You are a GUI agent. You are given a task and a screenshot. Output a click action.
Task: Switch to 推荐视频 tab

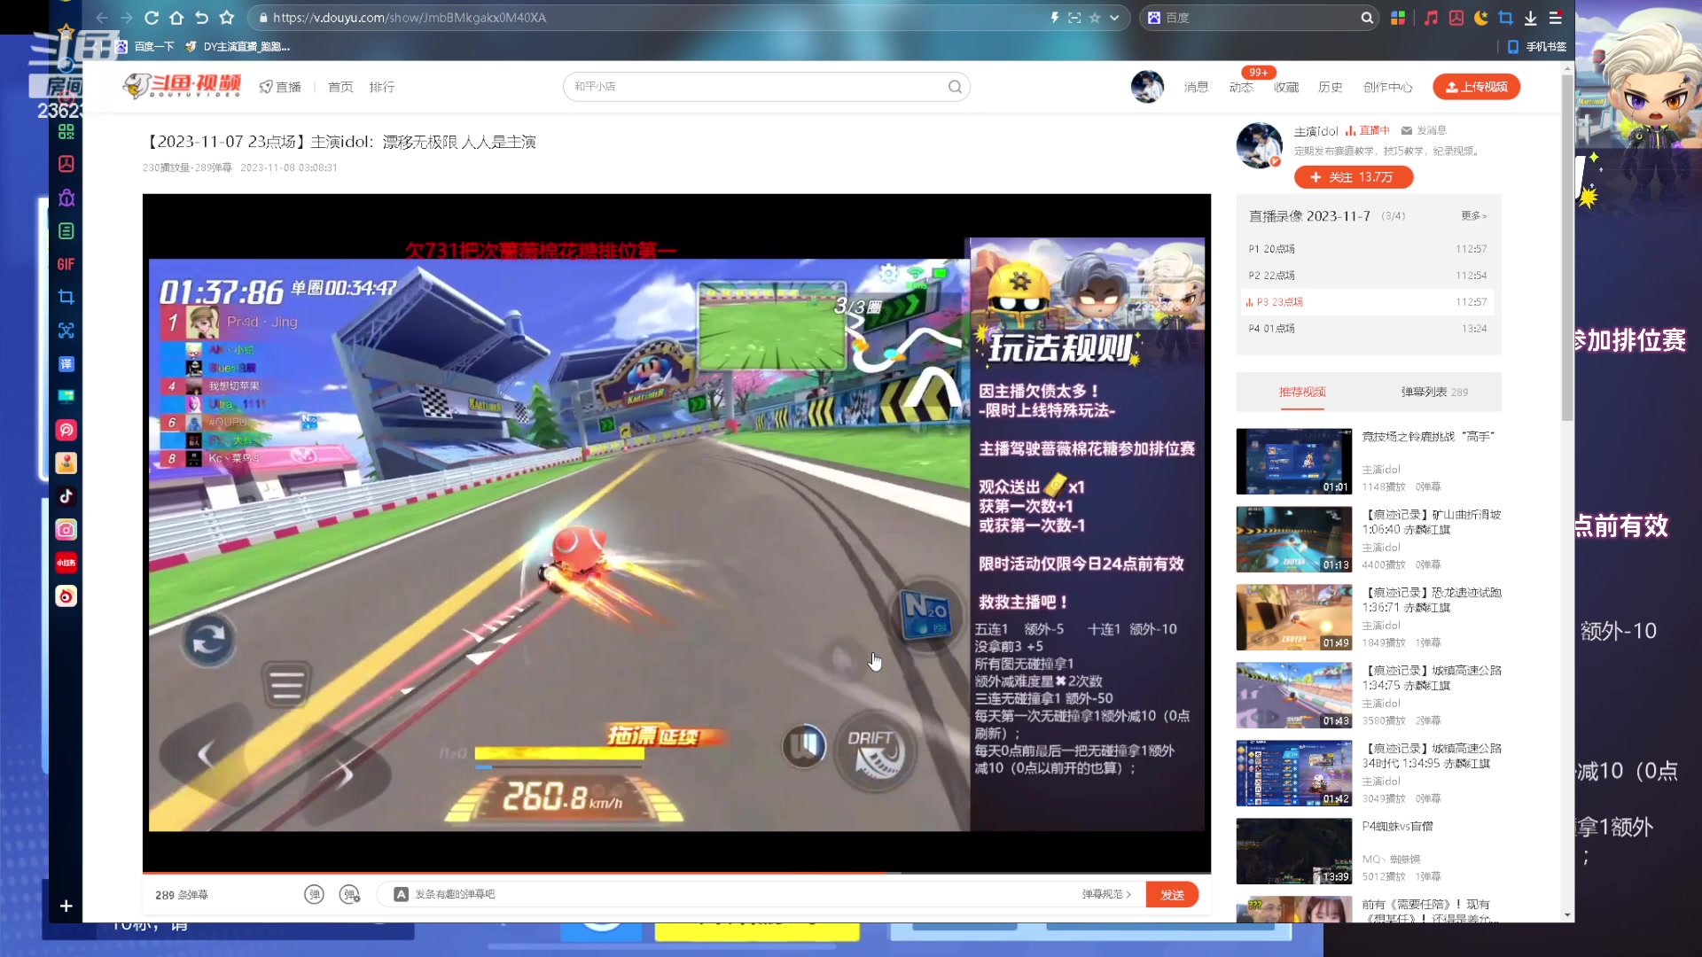tap(1302, 392)
